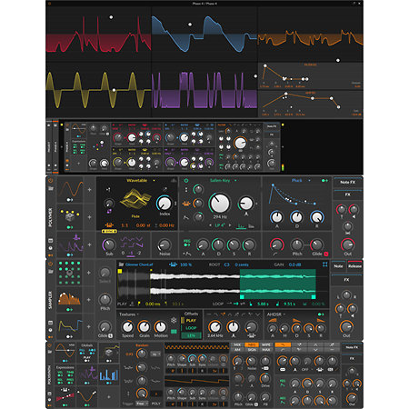Click the Sampler loop end marker handle
Screen dimensions: 409x409
tap(314, 297)
